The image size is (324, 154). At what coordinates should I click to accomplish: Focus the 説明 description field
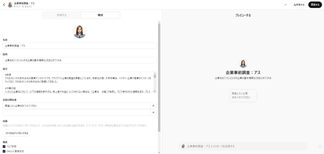click(79, 60)
